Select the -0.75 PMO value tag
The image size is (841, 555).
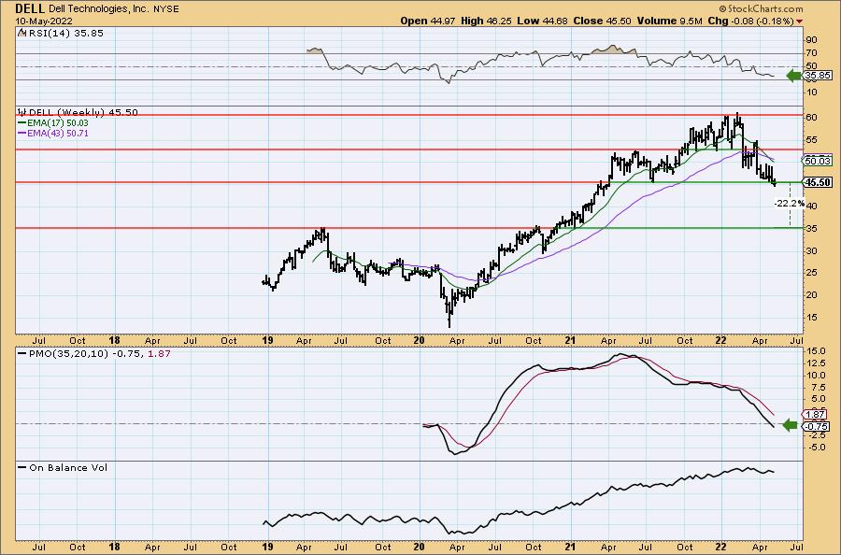click(x=817, y=426)
